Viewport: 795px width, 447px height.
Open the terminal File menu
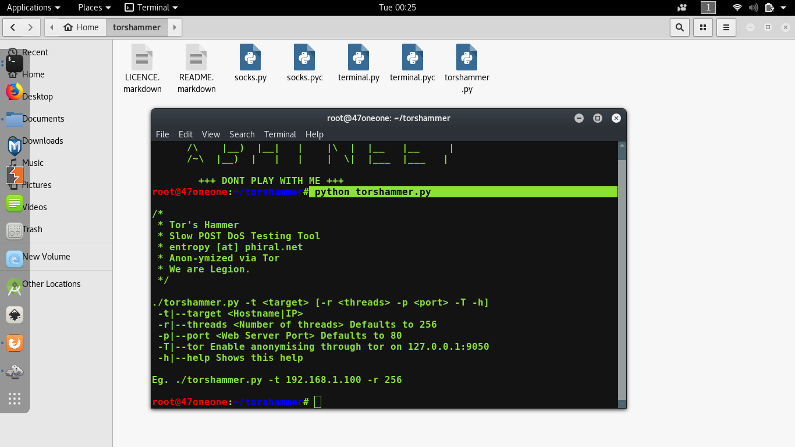162,134
